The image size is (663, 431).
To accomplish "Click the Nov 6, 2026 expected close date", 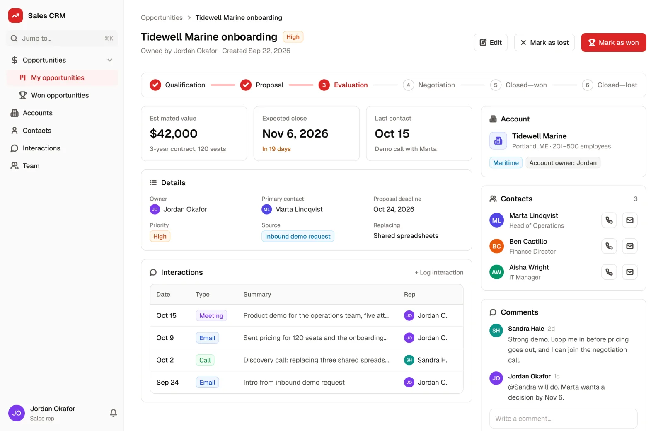I will point(295,133).
